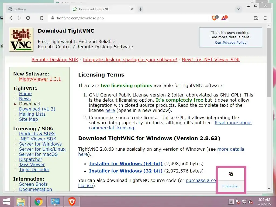
Task: Open the Windows Start button
Action: coord(6,202)
